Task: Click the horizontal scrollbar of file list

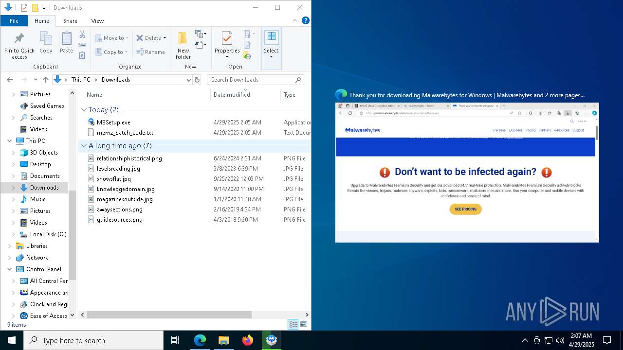Action: click(169, 315)
